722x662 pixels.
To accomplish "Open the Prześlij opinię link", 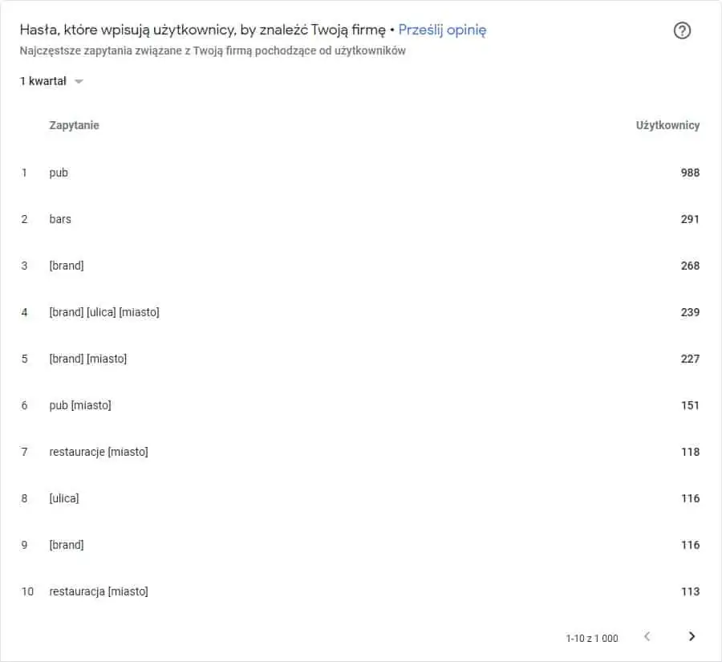I will tap(442, 30).
